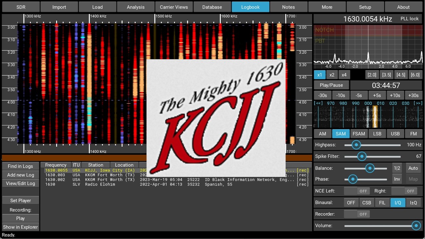
Task: Select the [2.0] bandwidth preset
Action: pyautogui.click(x=372, y=75)
